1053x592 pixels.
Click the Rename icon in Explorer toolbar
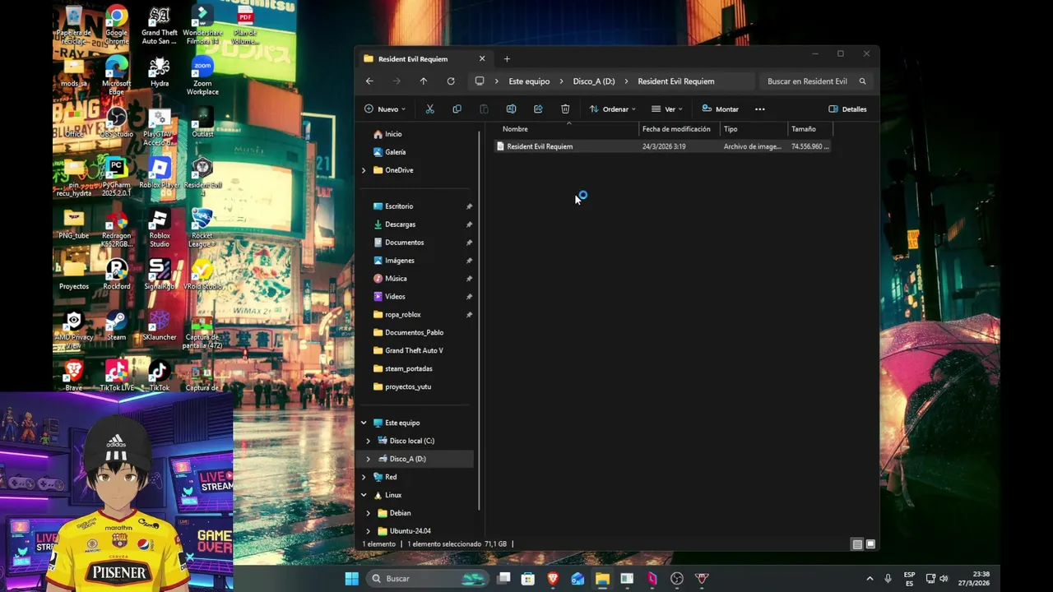pos(511,109)
